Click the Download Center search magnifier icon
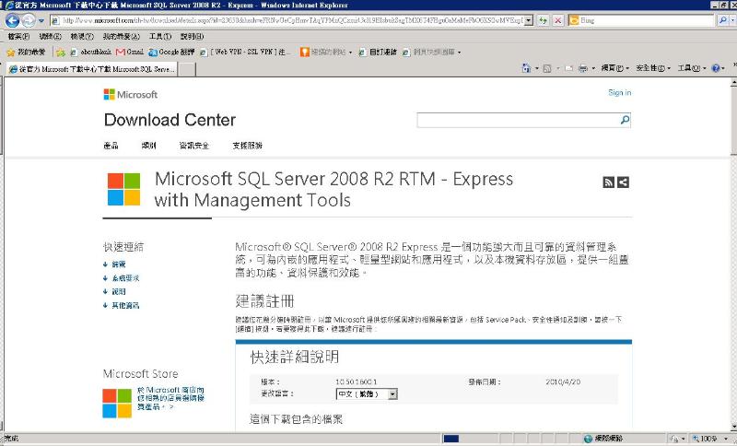 (x=625, y=121)
